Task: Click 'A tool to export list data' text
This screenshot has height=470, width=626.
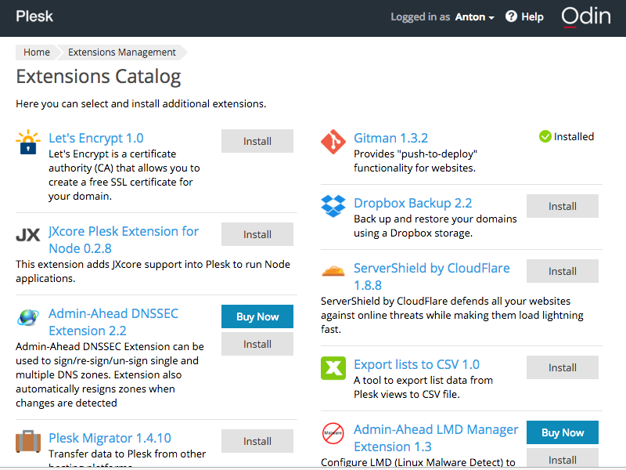Action: tap(423, 387)
